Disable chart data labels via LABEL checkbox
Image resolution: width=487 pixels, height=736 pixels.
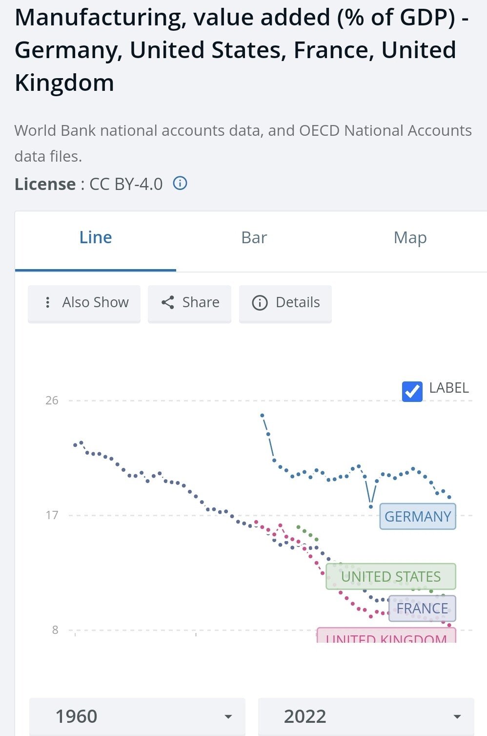click(x=412, y=392)
